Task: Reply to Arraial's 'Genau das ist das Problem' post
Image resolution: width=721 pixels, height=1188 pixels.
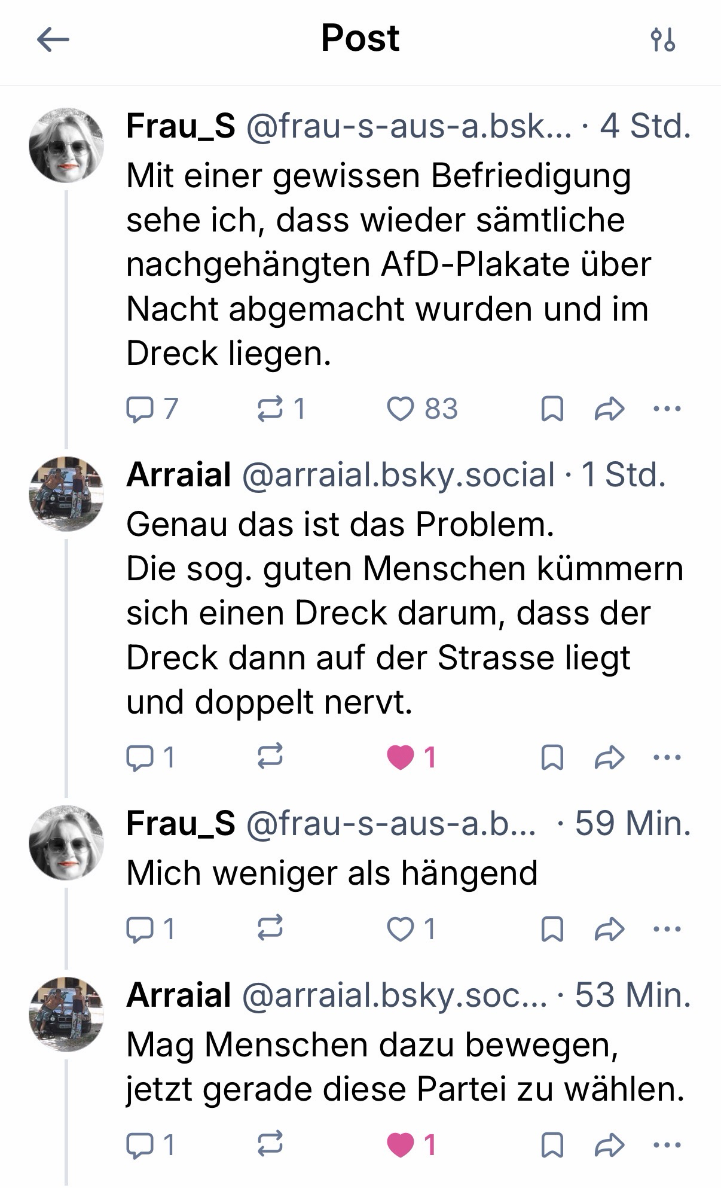Action: click(139, 758)
